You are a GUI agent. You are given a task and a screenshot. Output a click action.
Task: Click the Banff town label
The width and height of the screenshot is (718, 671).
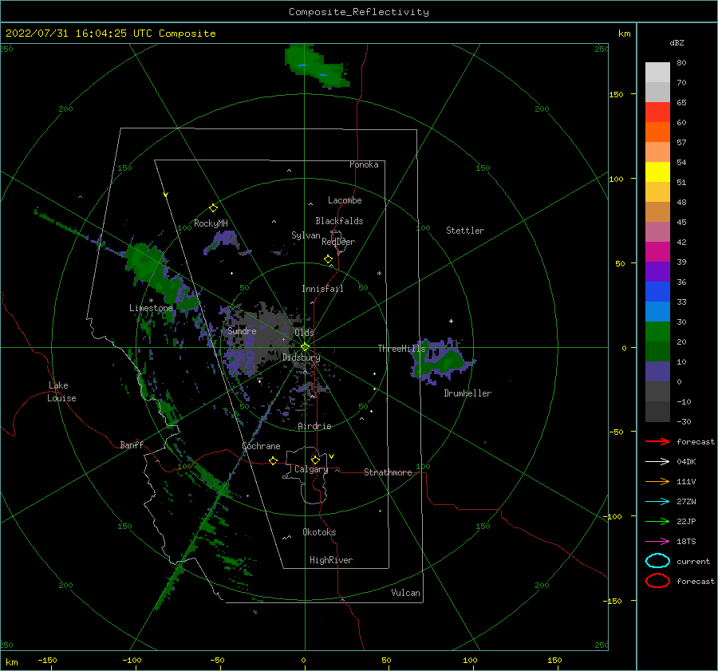pos(132,444)
